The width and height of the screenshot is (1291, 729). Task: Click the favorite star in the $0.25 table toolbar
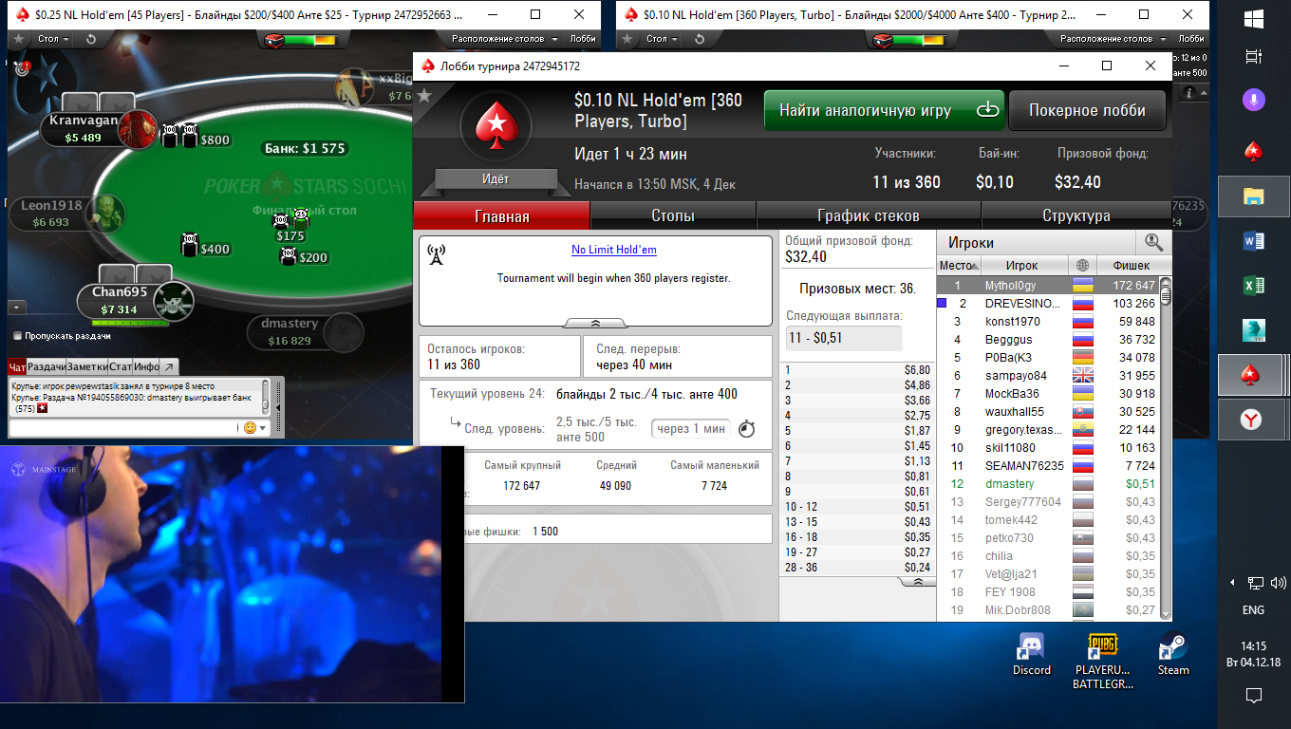20,39
